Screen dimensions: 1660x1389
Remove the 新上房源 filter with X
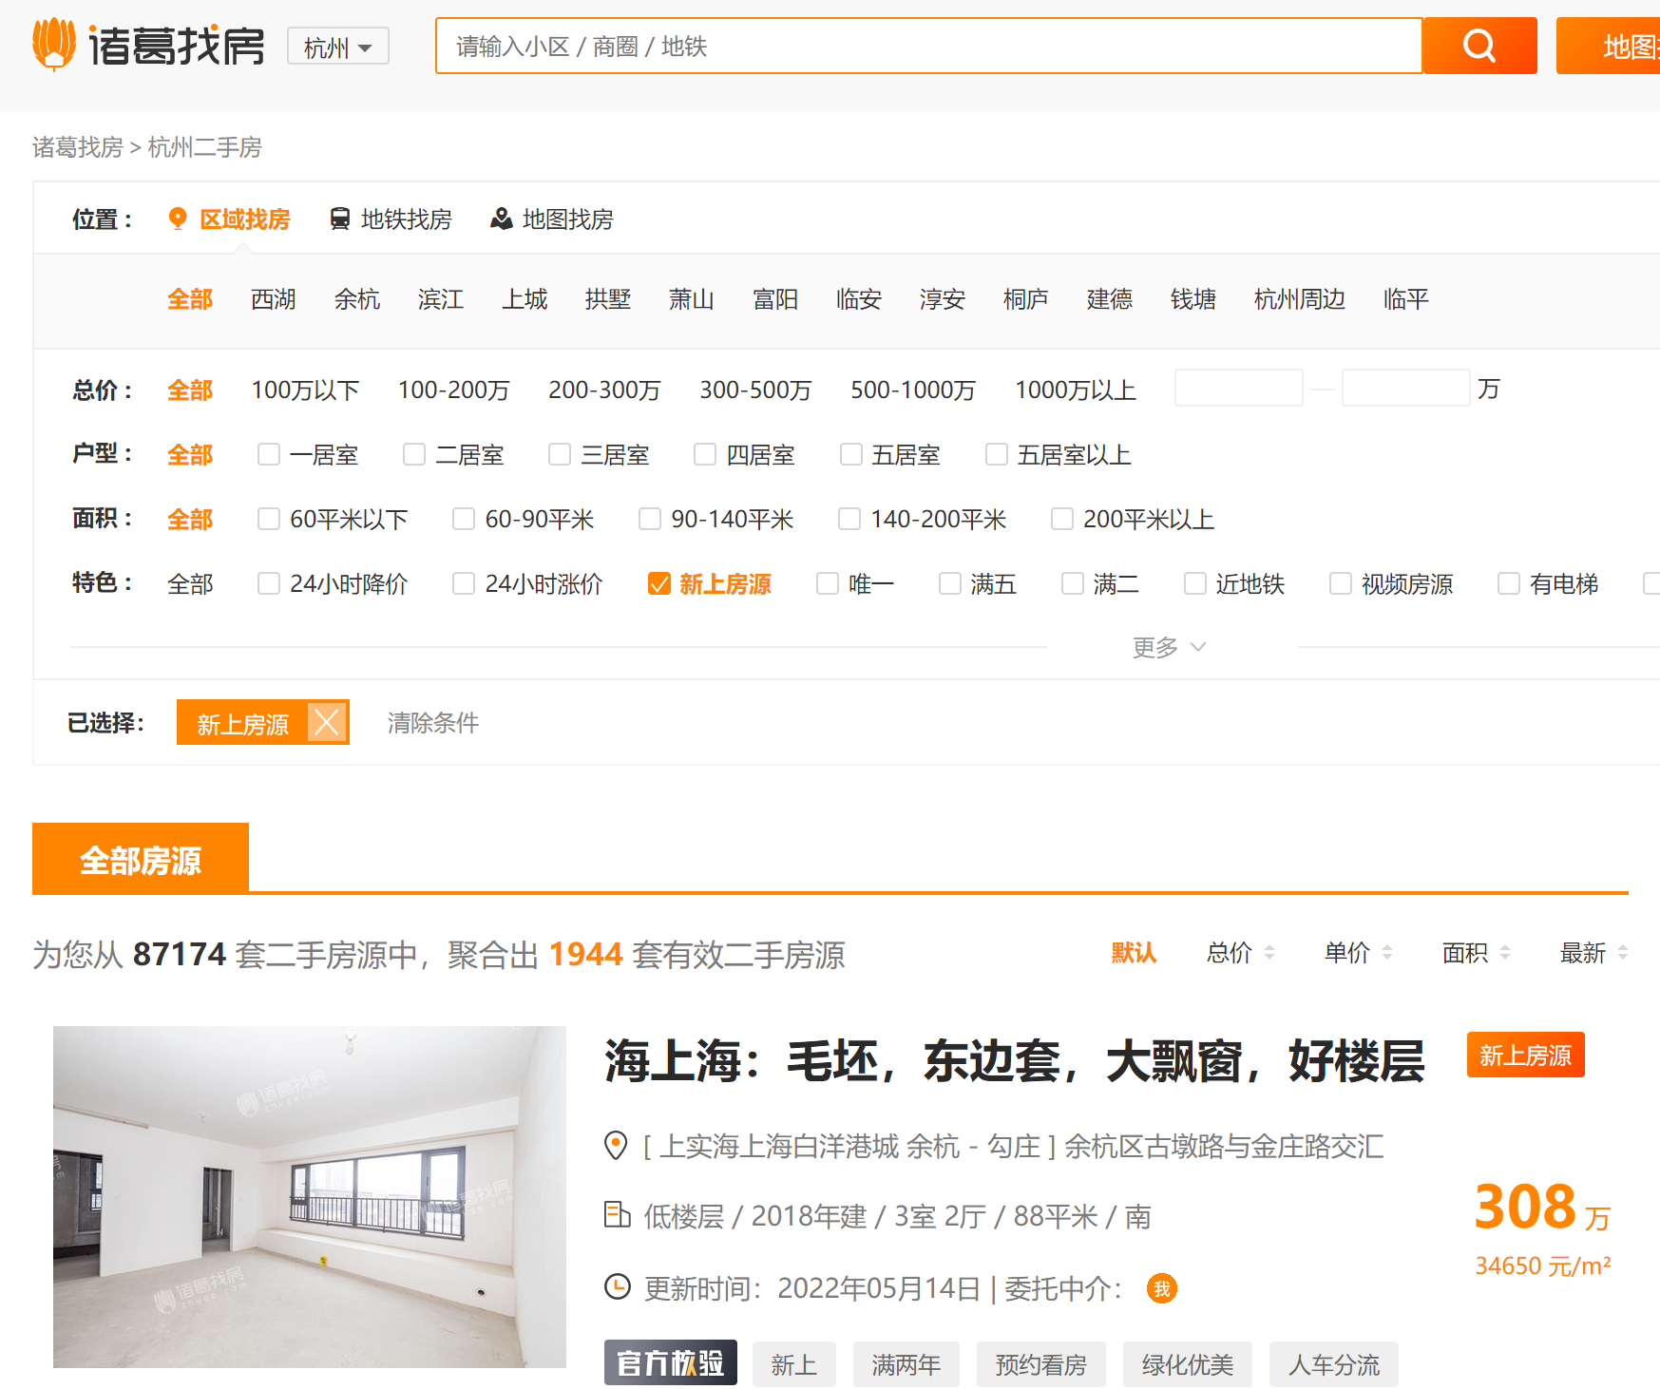pos(327,723)
